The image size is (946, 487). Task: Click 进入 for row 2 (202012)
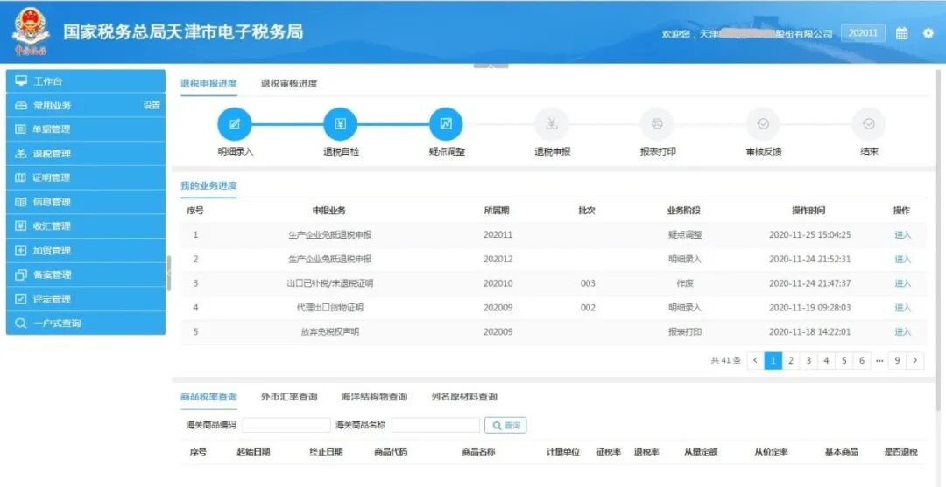[902, 259]
